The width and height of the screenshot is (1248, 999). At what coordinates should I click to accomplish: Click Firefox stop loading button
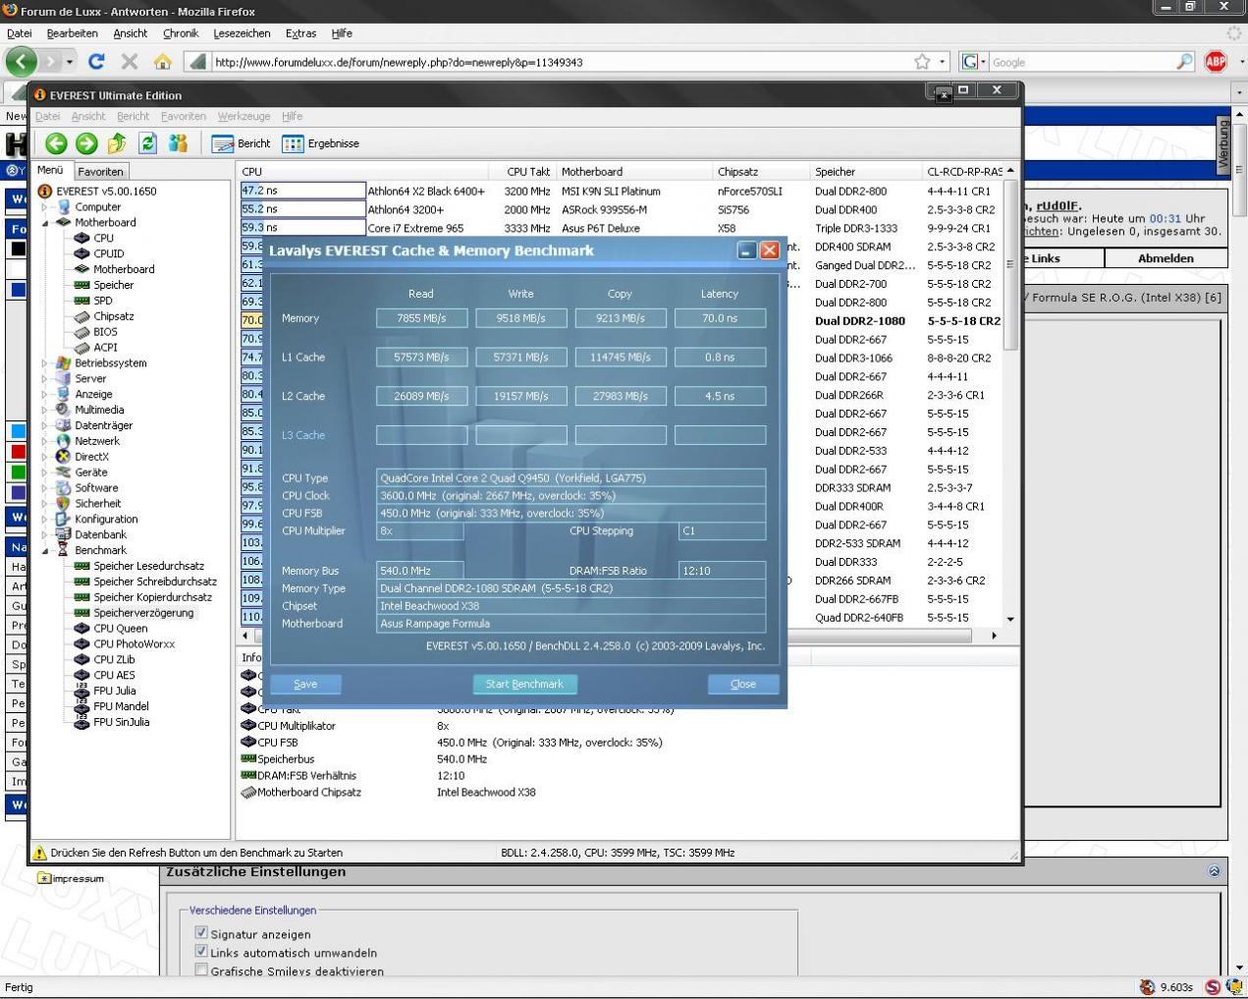tap(129, 62)
